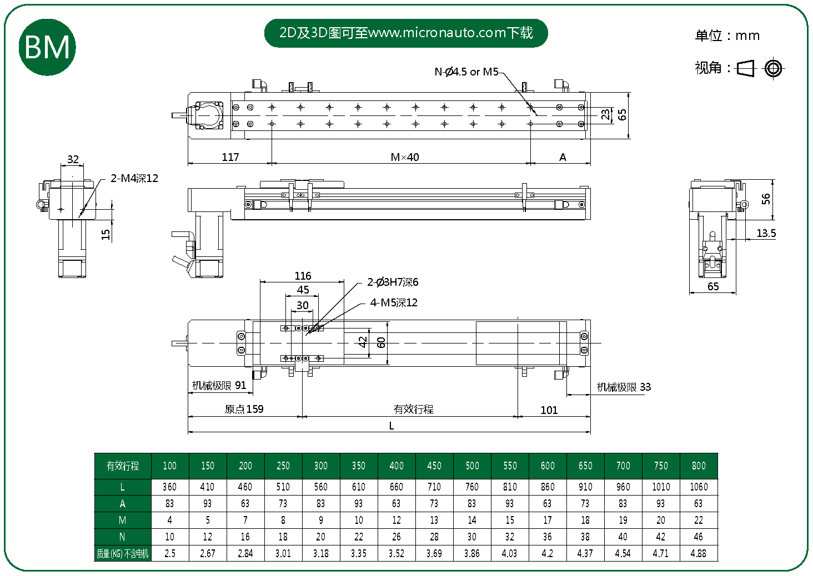Click the green BM circle logo
The width and height of the screenshot is (813, 576).
(47, 47)
